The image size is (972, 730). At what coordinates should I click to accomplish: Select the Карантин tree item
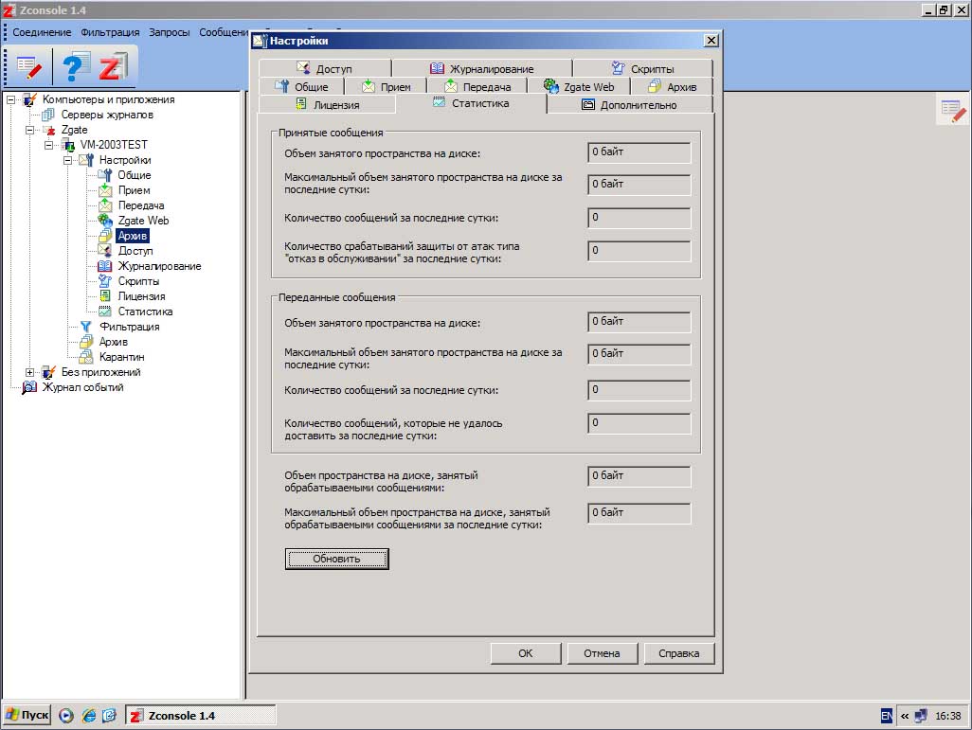[x=122, y=357]
